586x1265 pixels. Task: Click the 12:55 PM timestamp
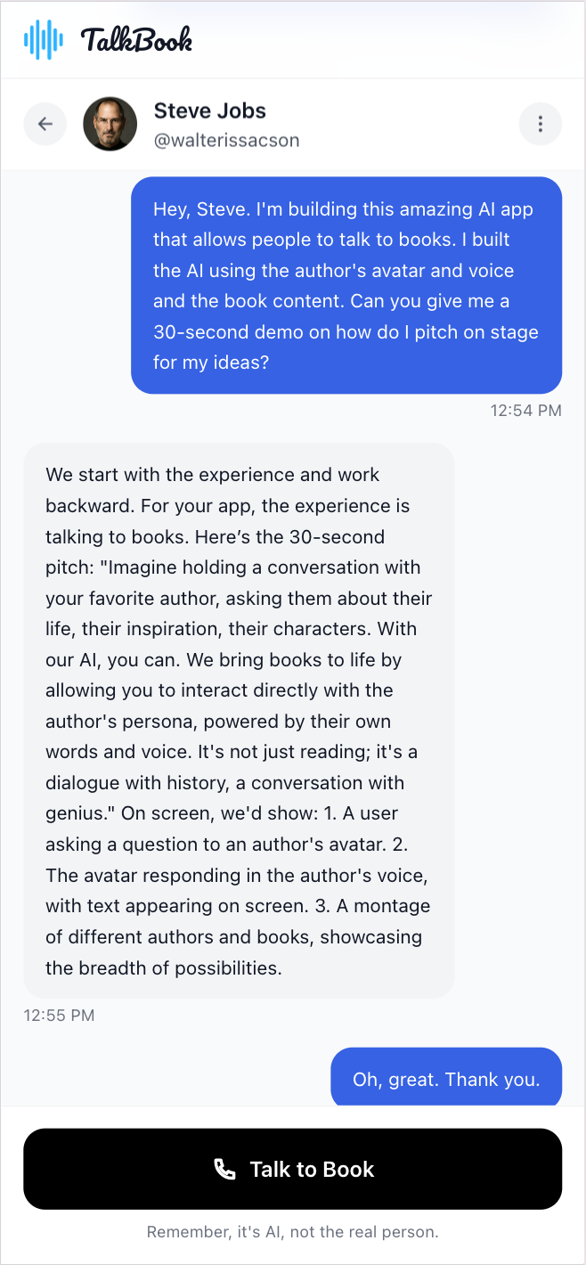(x=59, y=1016)
